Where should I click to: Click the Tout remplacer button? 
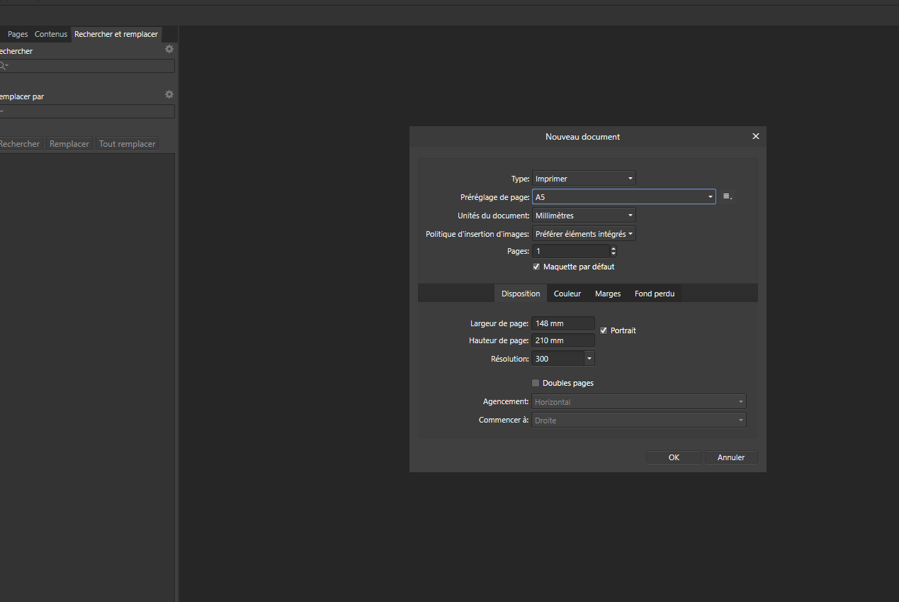click(128, 143)
